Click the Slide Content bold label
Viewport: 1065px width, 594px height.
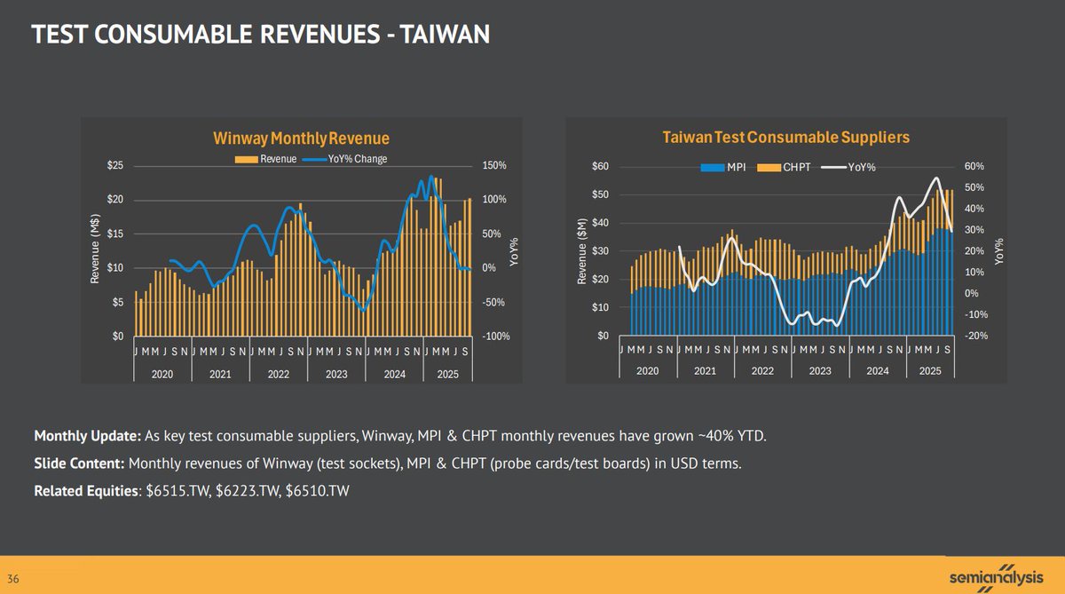click(80, 463)
